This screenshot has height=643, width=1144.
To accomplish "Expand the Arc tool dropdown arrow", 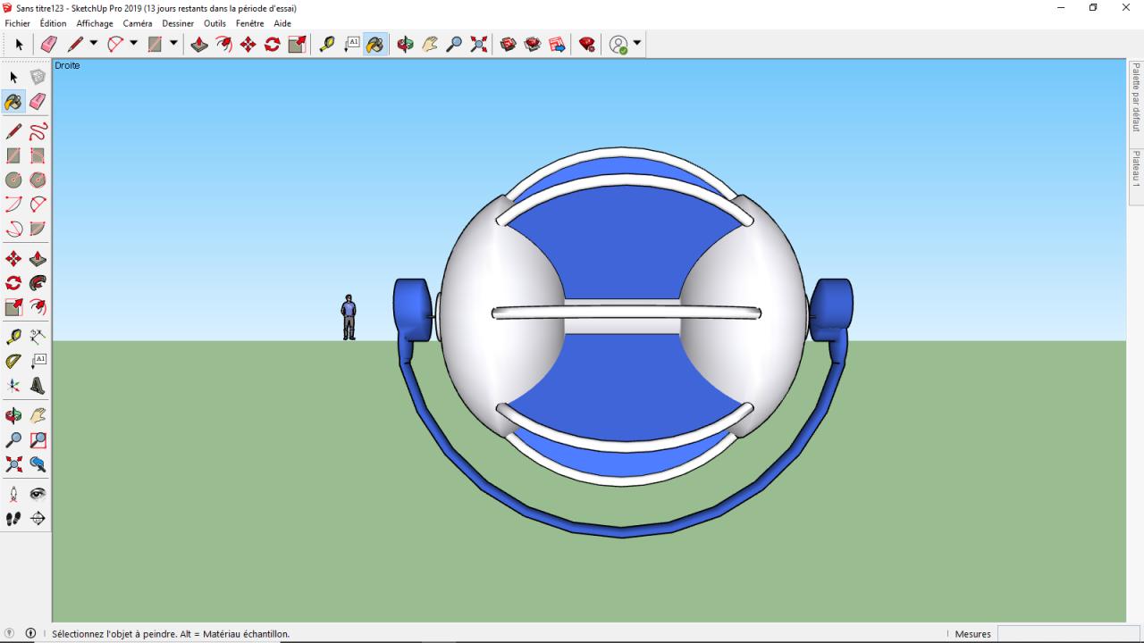I will click(133, 43).
